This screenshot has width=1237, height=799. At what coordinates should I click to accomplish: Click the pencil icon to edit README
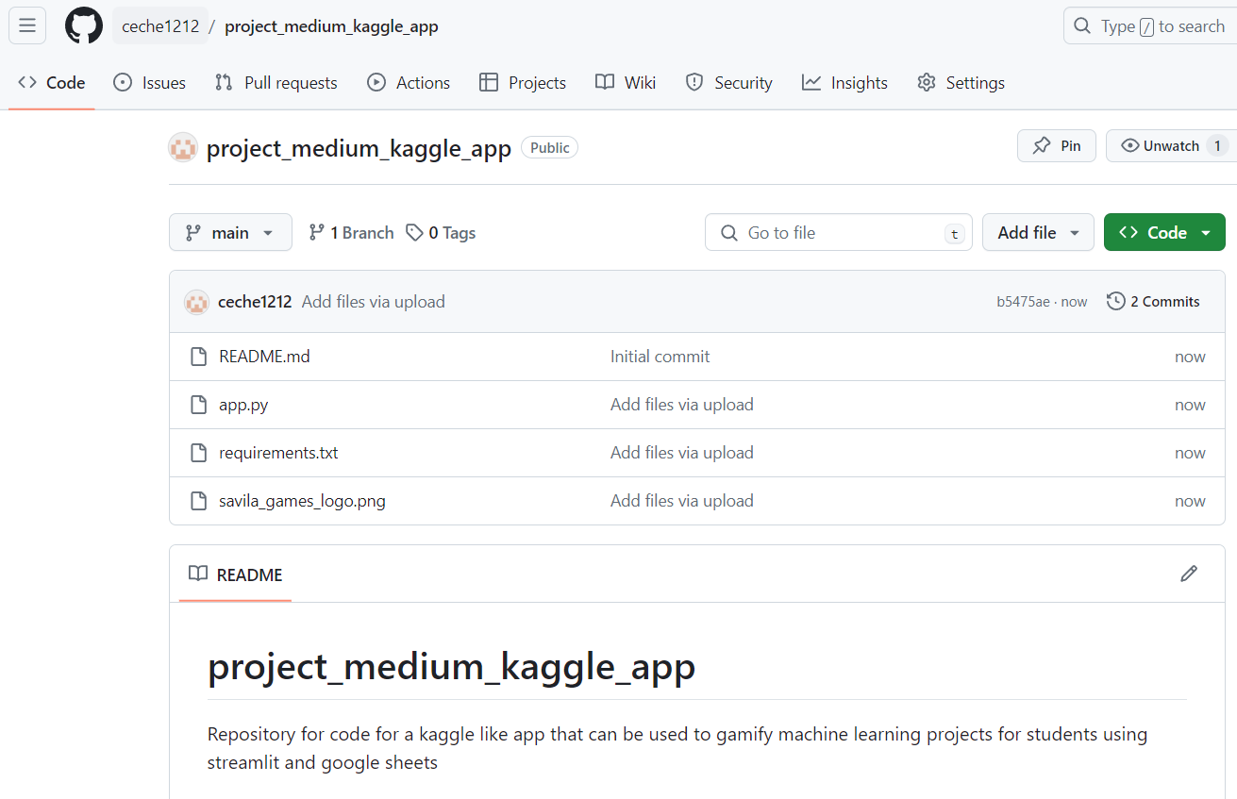pyautogui.click(x=1189, y=574)
